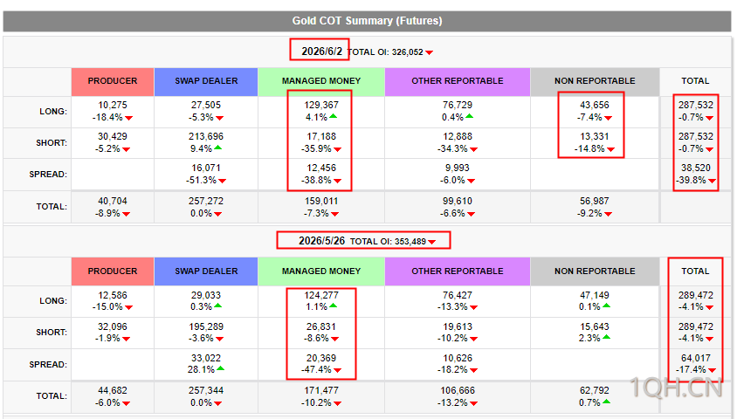Click Swap Dealer short value 195,289
Viewport: 737px width, 419px height.
[x=206, y=326]
